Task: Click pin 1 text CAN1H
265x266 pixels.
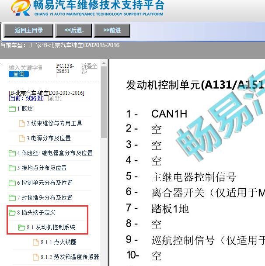Action: [169, 114]
